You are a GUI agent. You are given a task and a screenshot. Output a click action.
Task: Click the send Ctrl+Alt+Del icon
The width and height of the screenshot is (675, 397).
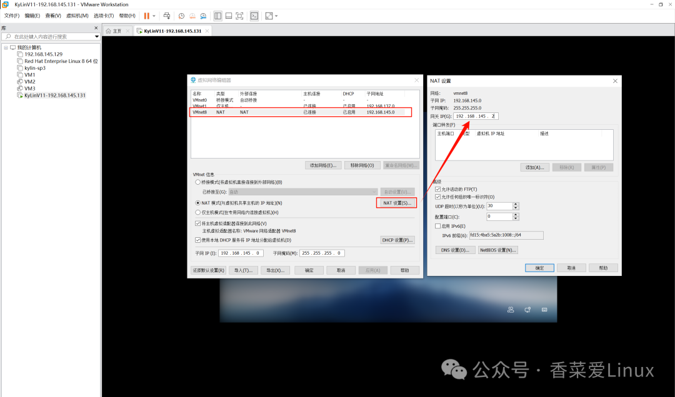167,16
